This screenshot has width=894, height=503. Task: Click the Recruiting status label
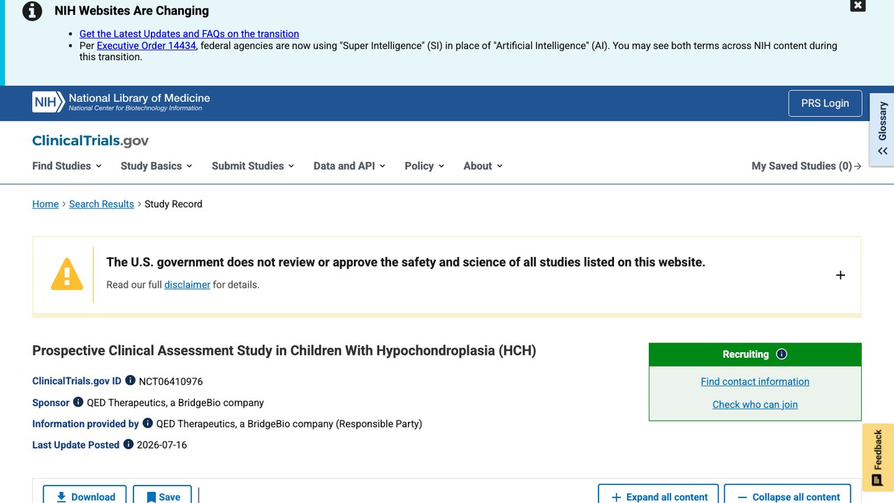tap(745, 354)
